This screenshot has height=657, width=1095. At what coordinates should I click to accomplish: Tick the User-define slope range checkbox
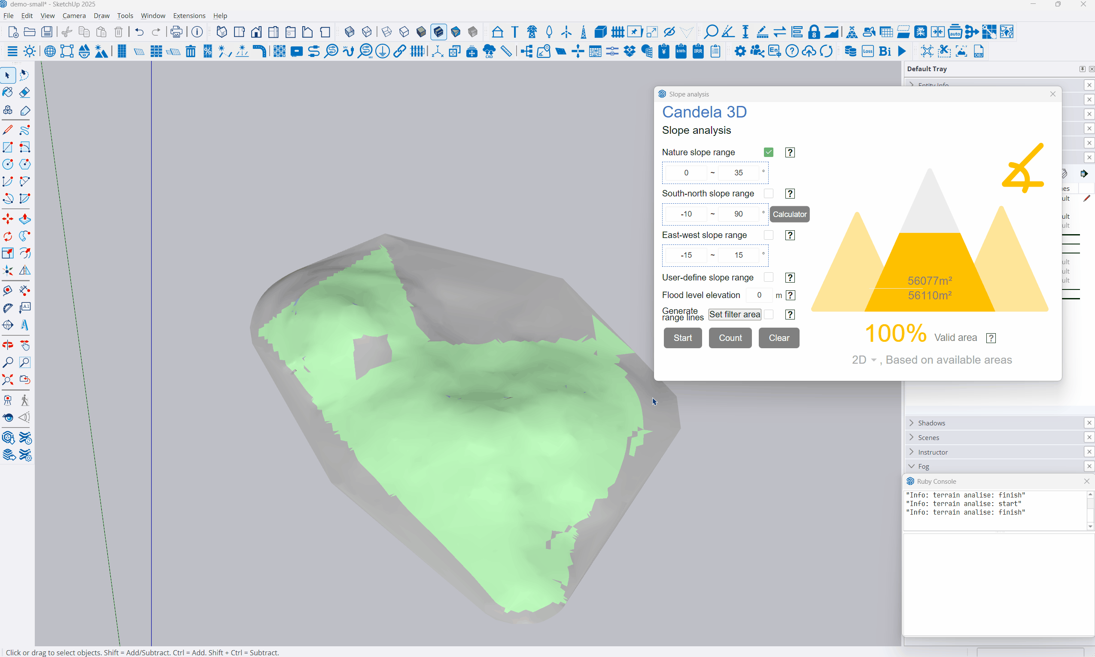click(769, 277)
